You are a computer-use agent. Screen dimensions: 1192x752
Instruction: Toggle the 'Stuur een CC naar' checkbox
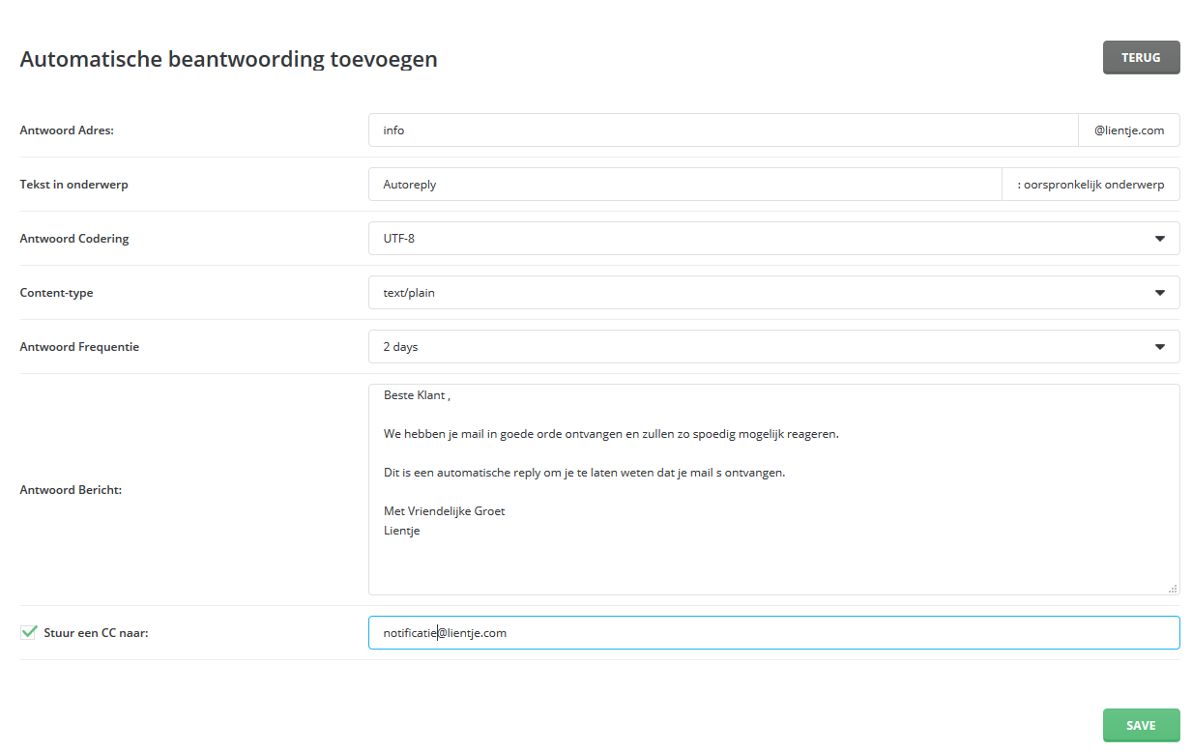(29, 633)
